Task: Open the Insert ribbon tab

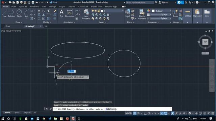Action: (13, 7)
